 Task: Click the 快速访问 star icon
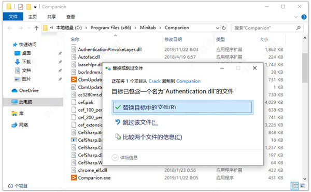[15, 45]
